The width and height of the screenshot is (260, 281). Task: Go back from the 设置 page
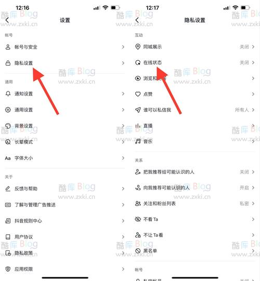coord(7,20)
